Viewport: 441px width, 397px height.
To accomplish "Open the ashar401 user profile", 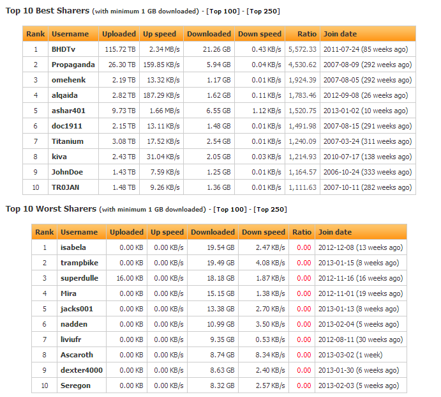I will (x=68, y=111).
